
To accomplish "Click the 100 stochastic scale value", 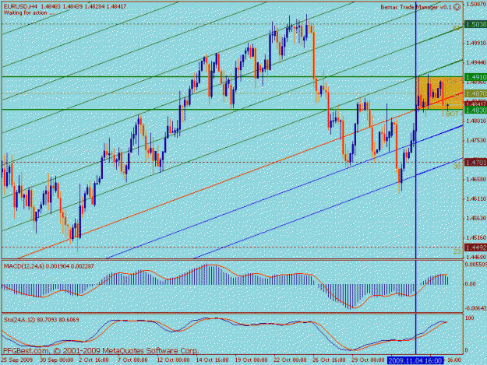I will tap(470, 318).
